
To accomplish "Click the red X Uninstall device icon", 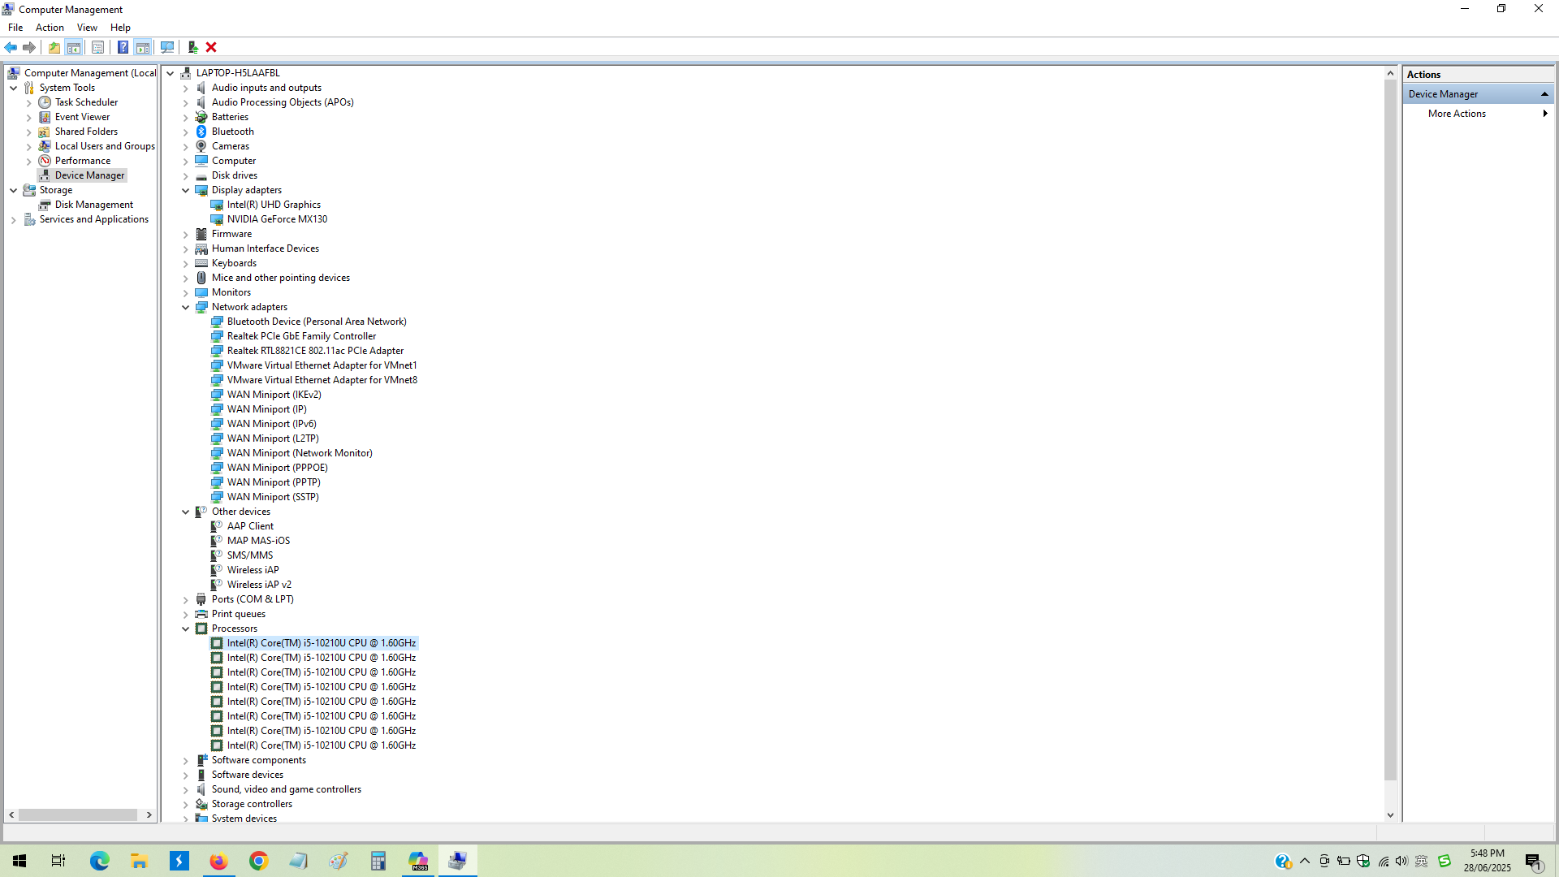I will point(211,47).
